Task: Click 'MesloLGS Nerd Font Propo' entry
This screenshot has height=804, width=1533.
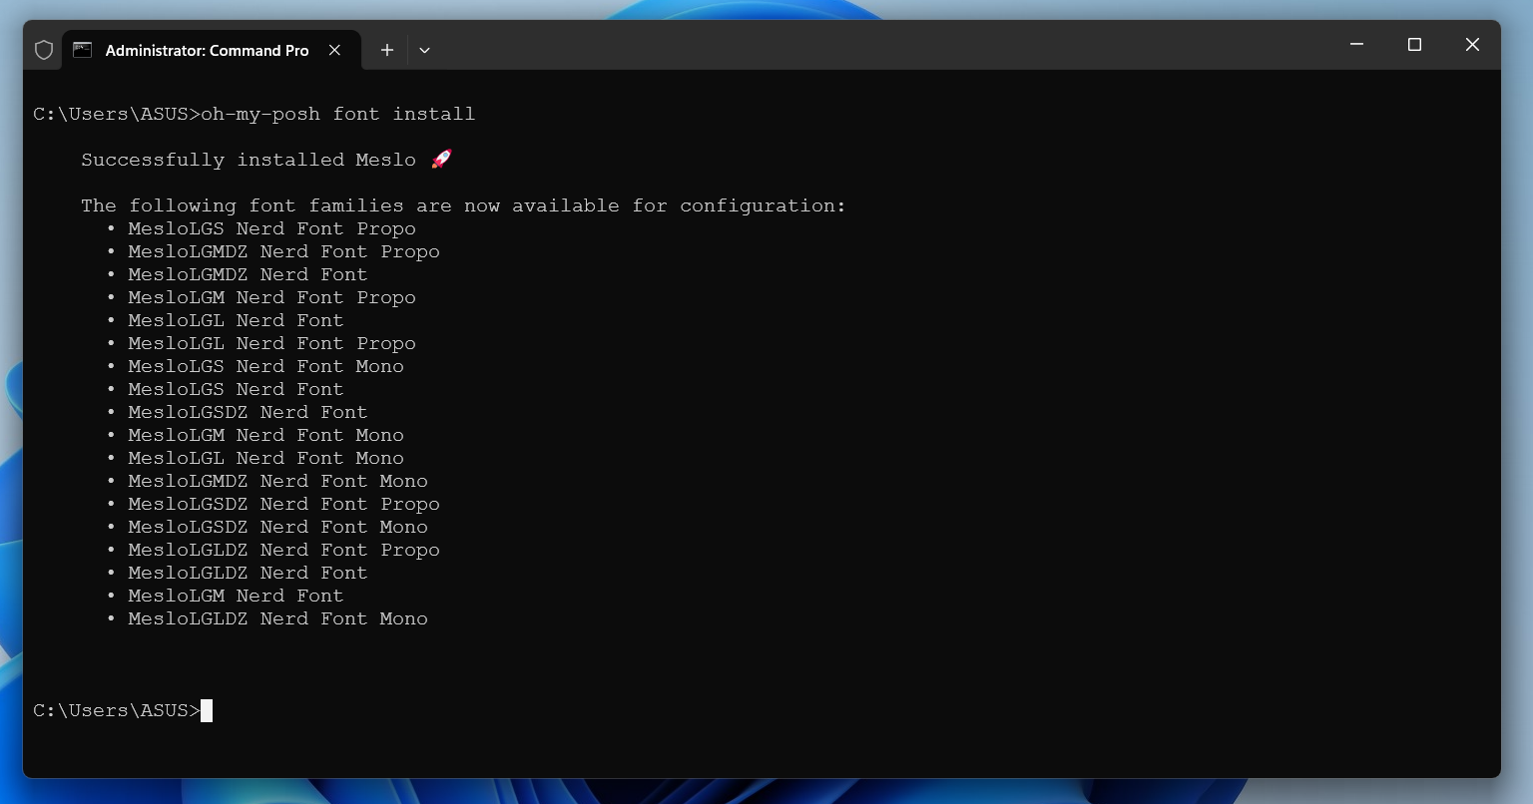Action: pyautogui.click(x=271, y=228)
